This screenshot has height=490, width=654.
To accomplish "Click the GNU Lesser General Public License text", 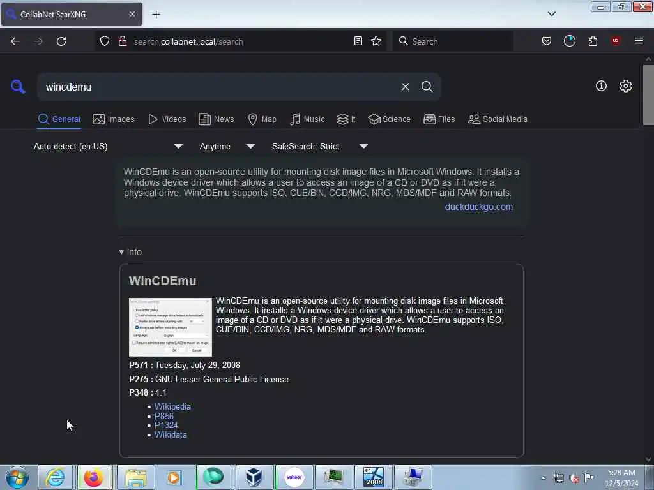I will 222,379.
